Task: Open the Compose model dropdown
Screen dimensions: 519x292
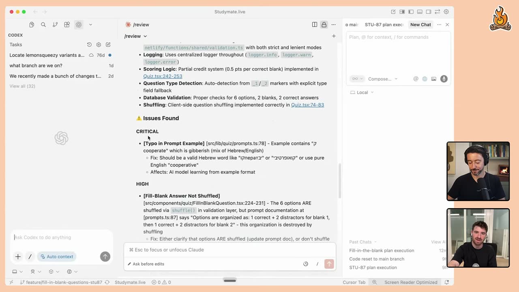Action: coord(383,79)
